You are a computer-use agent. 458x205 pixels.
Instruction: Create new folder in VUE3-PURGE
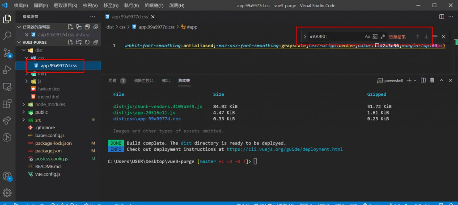(79, 42)
